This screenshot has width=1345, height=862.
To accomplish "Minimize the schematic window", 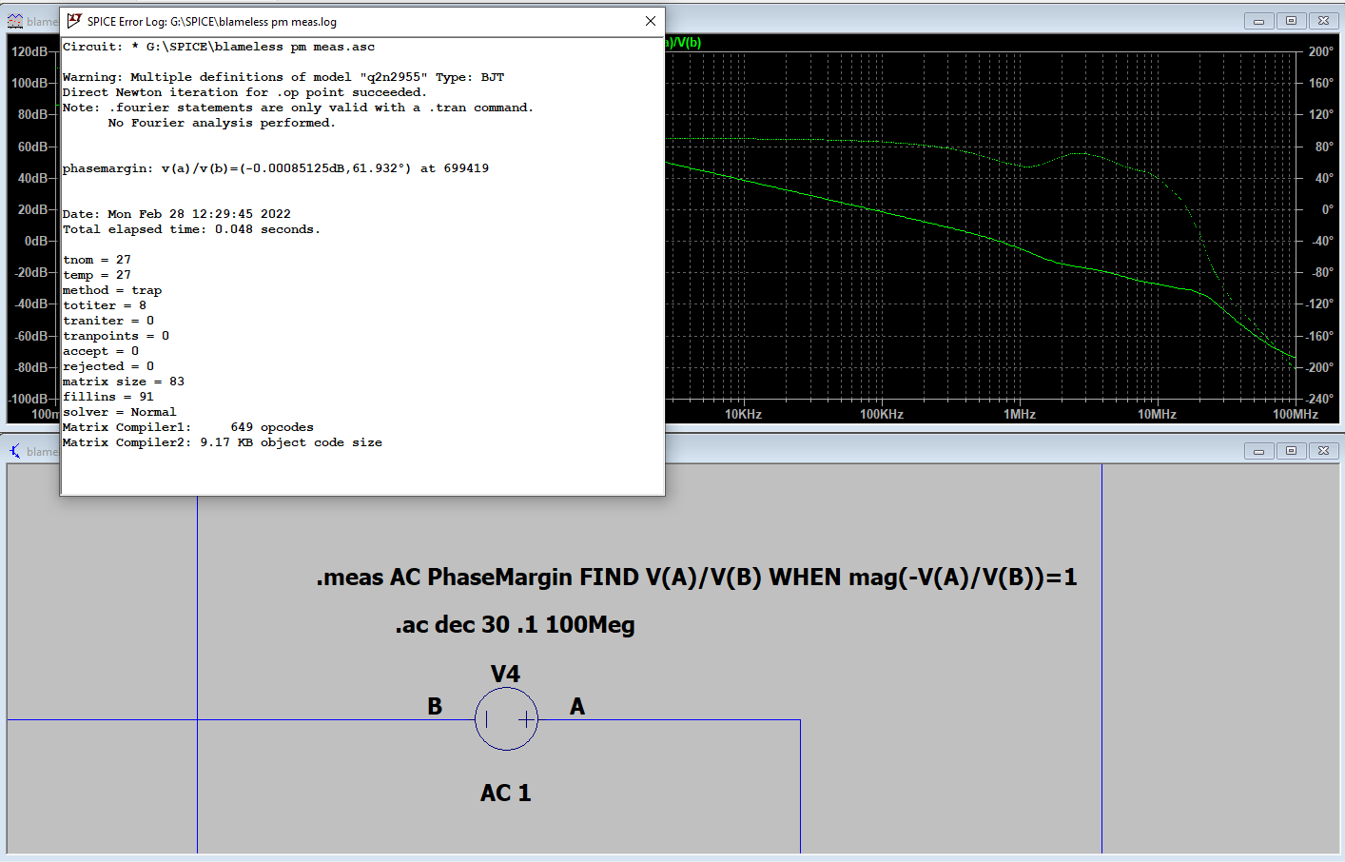I will 1258,451.
